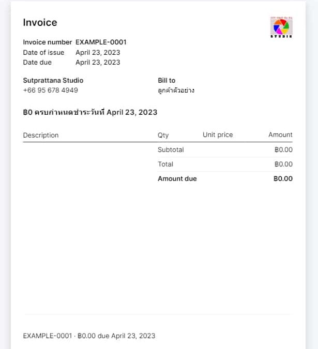Click the Amount due label
The height and width of the screenshot is (349, 318).
click(177, 178)
